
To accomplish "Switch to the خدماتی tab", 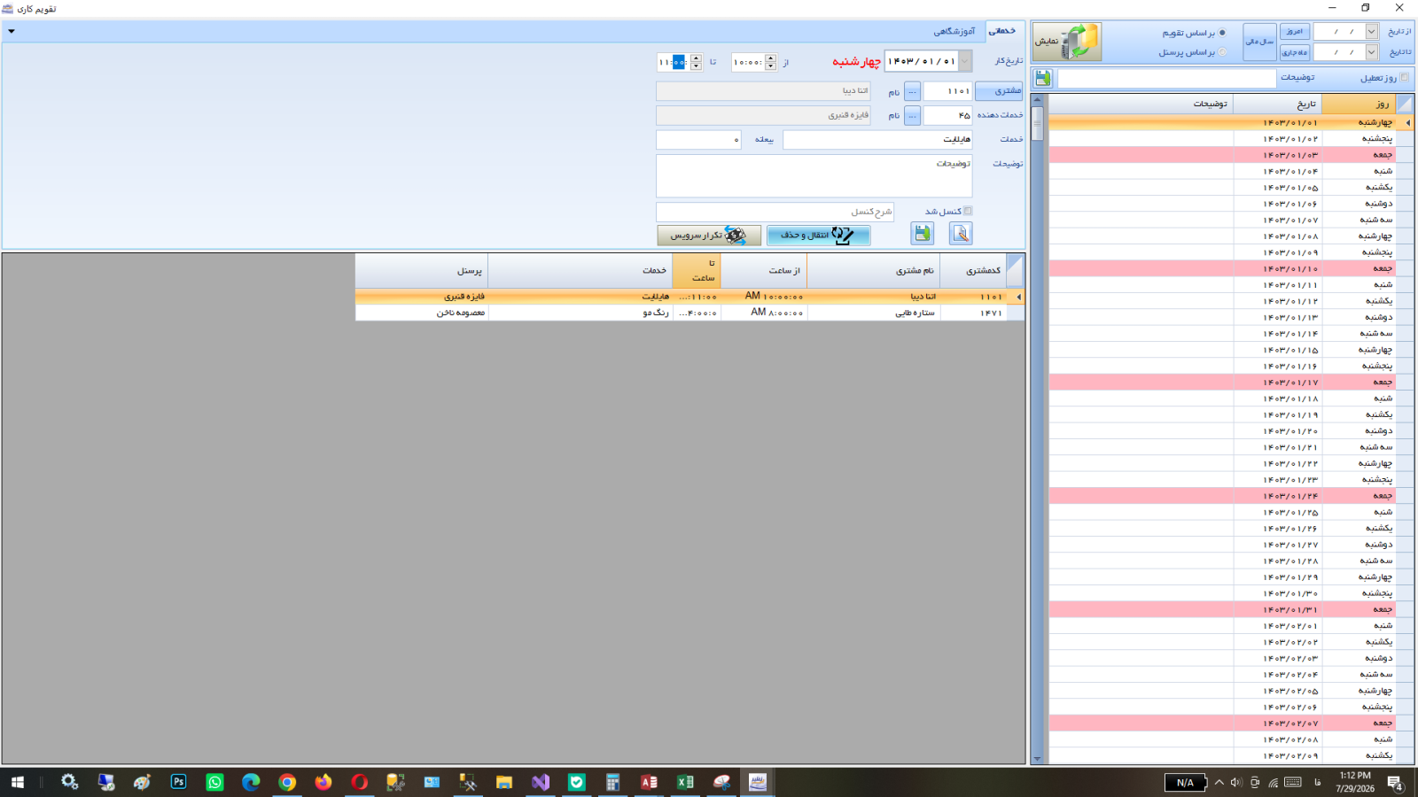I will point(1002,32).
